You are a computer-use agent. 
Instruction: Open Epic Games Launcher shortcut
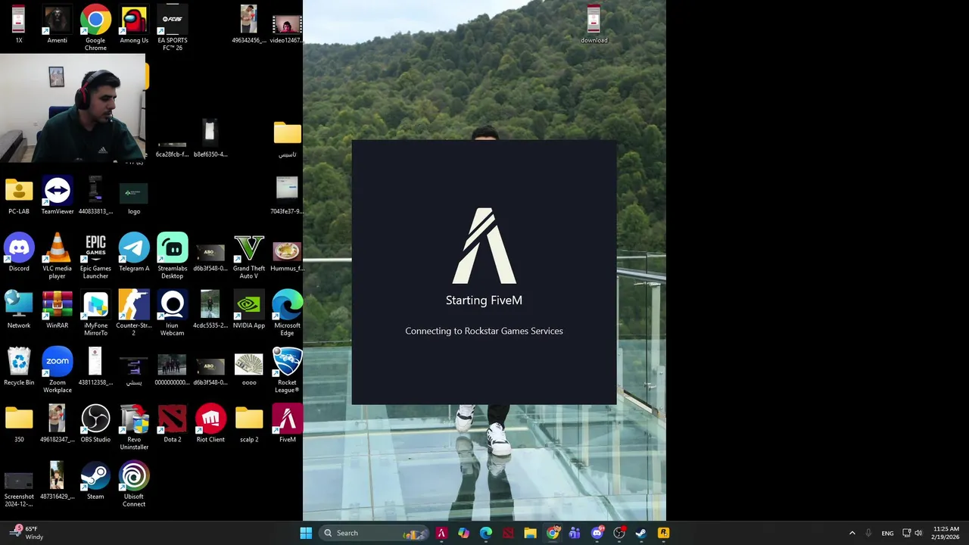click(x=95, y=257)
